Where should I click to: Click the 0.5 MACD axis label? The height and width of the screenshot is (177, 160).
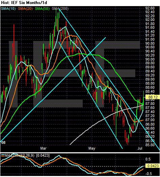coord(148,159)
